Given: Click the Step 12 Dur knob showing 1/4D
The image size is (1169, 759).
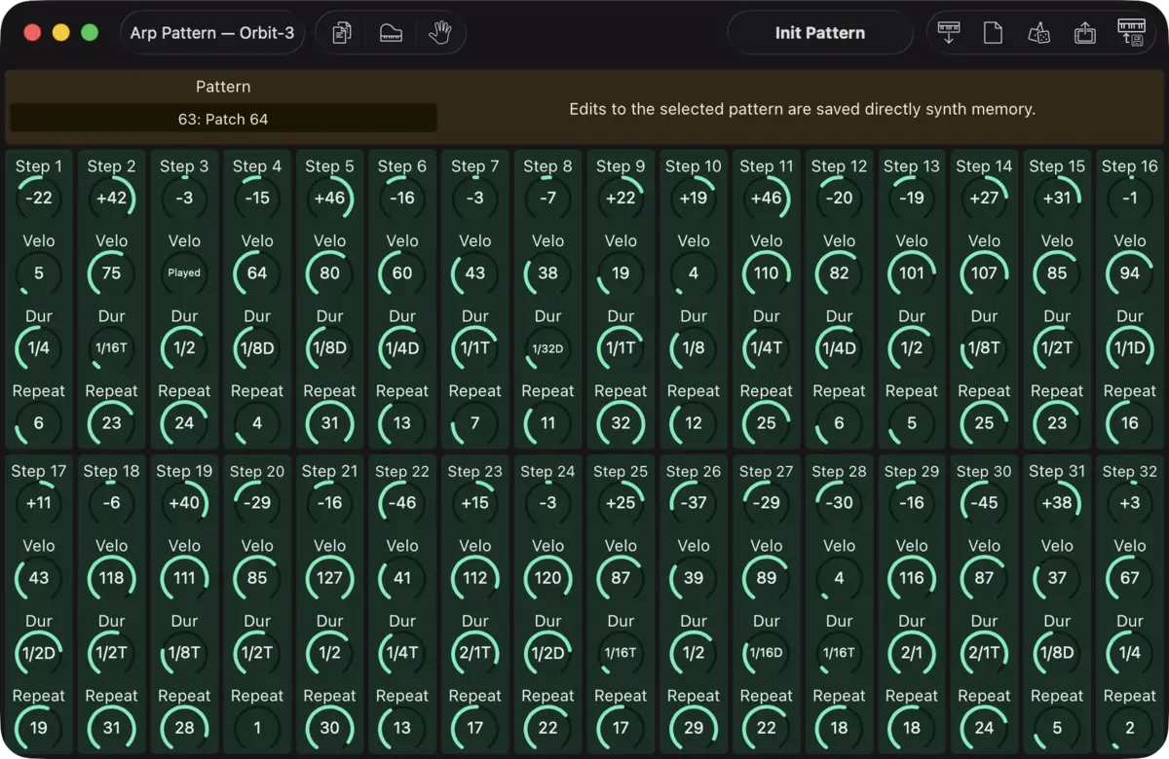Looking at the screenshot, I should tap(839, 347).
